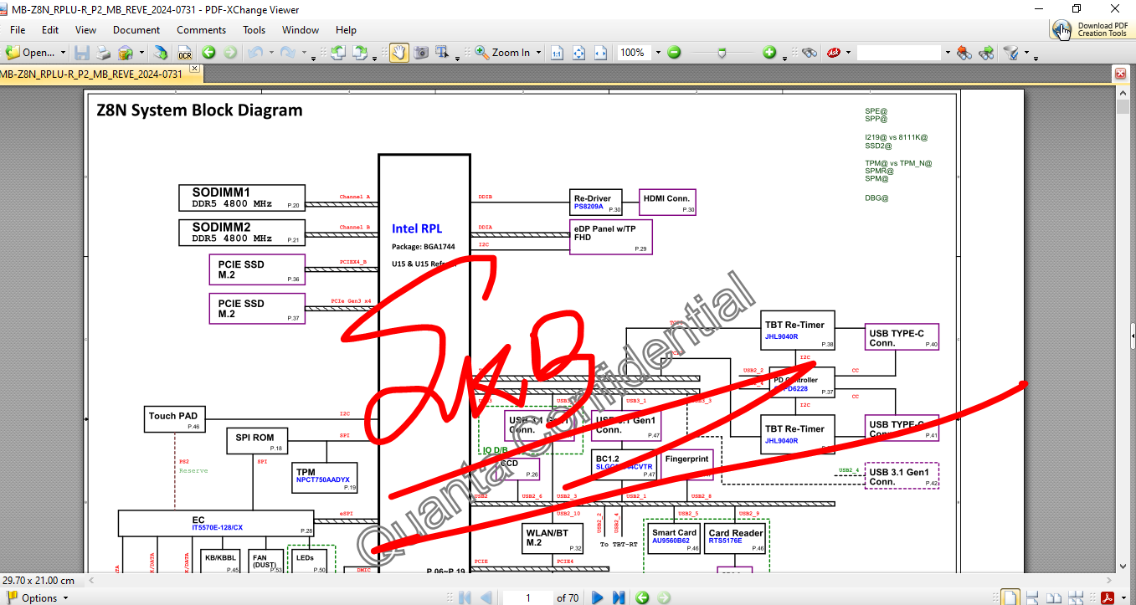Open the Tools menu
Viewport: 1136px width, 605px height.
click(254, 29)
